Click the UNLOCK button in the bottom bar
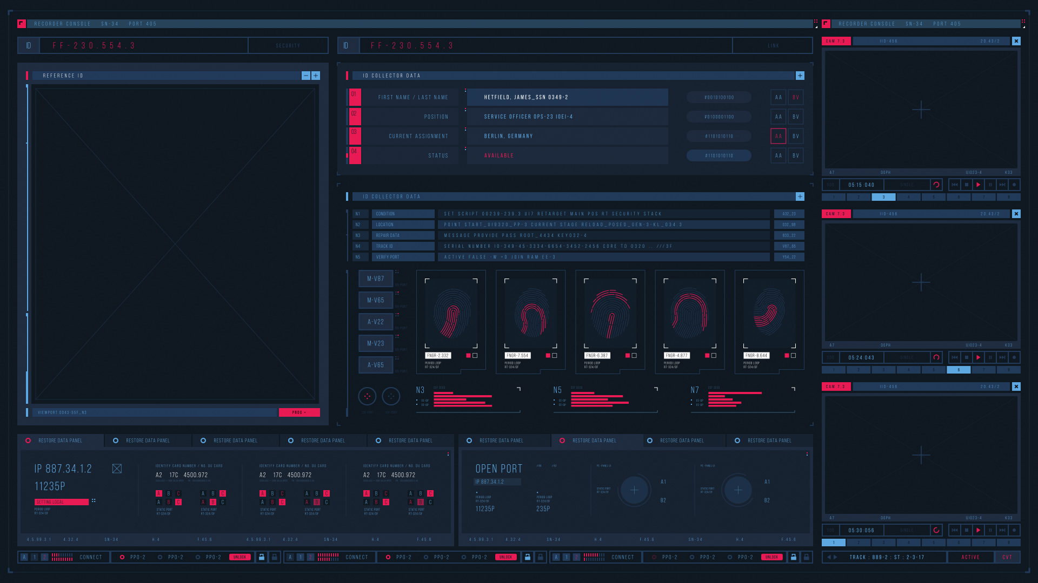The height and width of the screenshot is (583, 1038). (239, 557)
